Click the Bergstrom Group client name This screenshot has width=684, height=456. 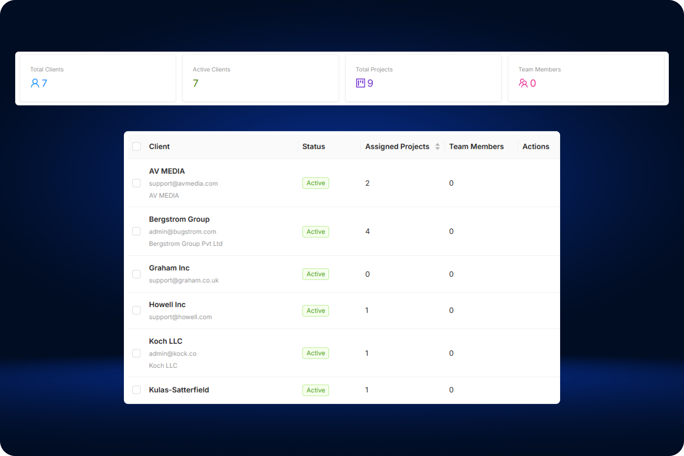pyautogui.click(x=179, y=219)
